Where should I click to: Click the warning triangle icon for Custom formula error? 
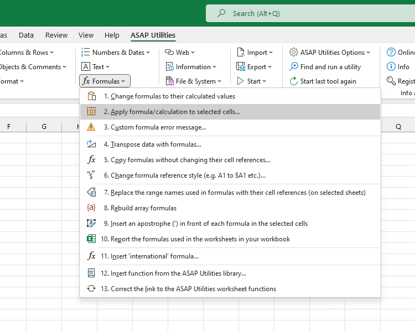click(91, 127)
